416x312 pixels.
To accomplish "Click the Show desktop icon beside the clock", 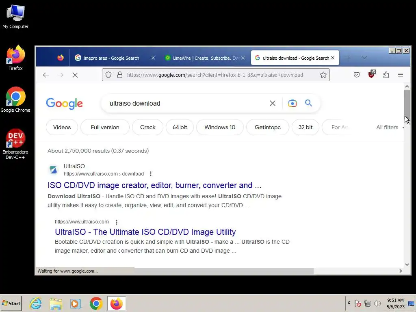I will click(411, 303).
